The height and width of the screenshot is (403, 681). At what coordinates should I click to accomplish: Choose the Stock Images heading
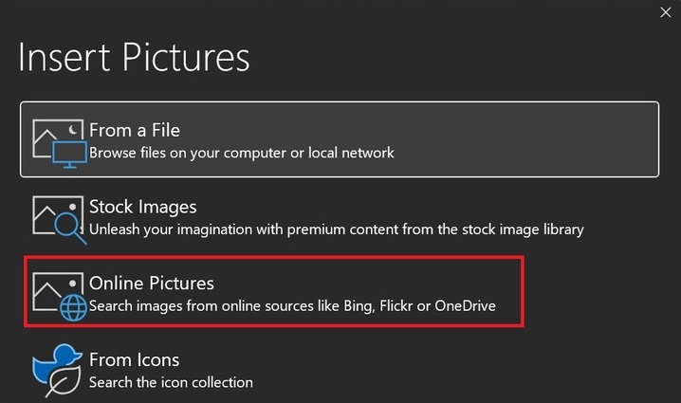(142, 207)
